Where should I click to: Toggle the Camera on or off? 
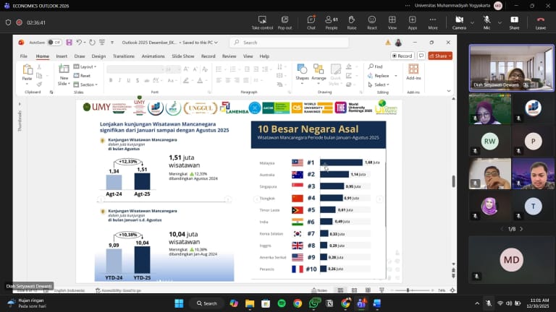[x=459, y=22]
